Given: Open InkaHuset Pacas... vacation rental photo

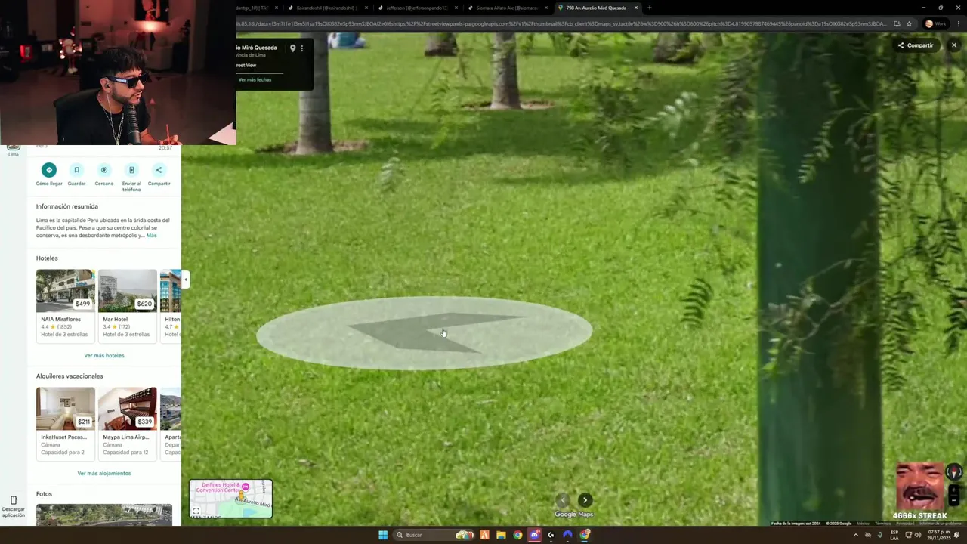Looking at the screenshot, I should pyautogui.click(x=66, y=409).
